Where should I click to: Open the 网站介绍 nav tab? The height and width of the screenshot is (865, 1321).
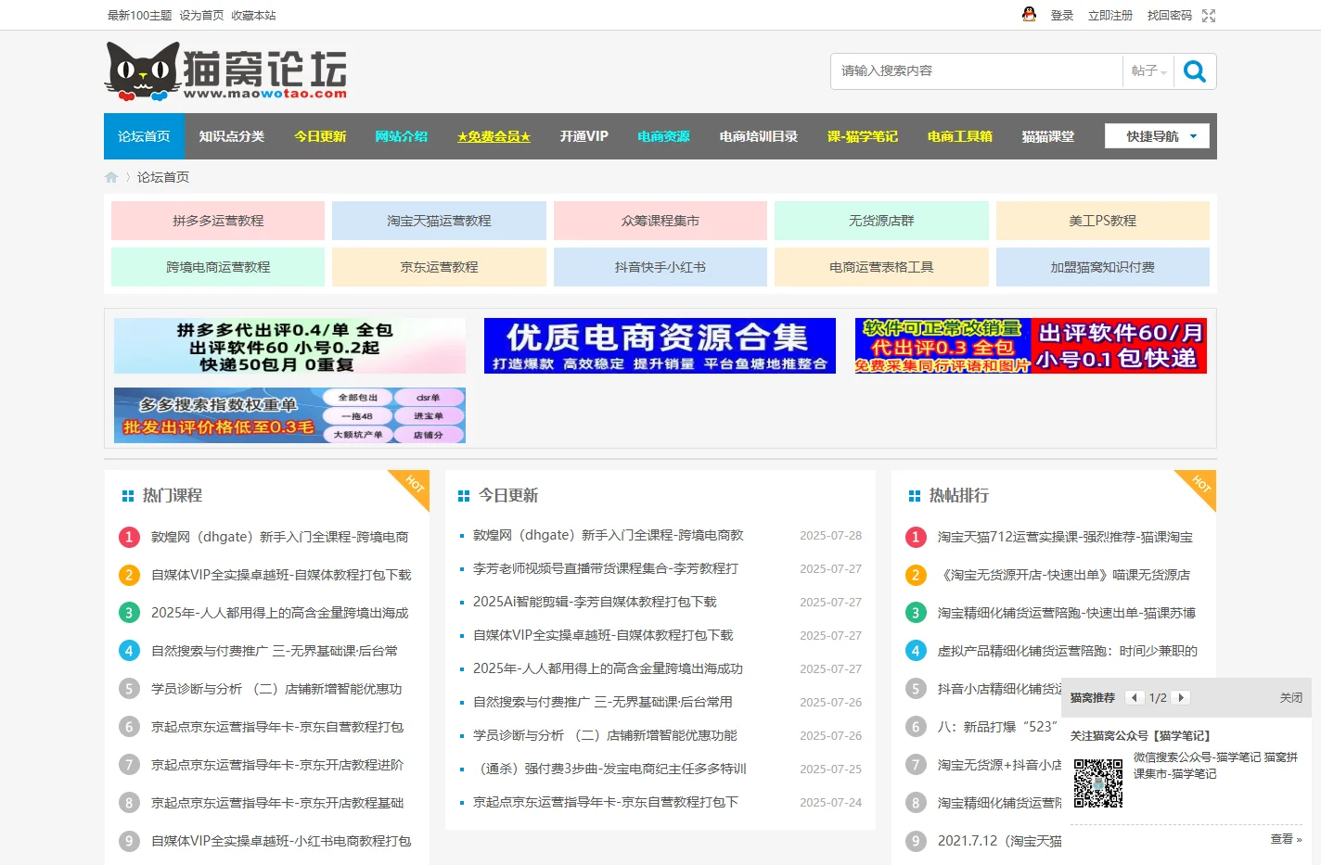tap(402, 136)
